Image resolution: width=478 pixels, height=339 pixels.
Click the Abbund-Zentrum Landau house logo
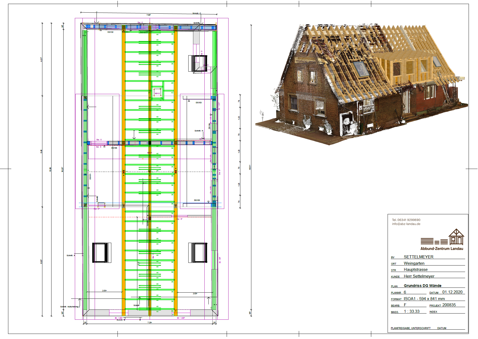(x=456, y=237)
